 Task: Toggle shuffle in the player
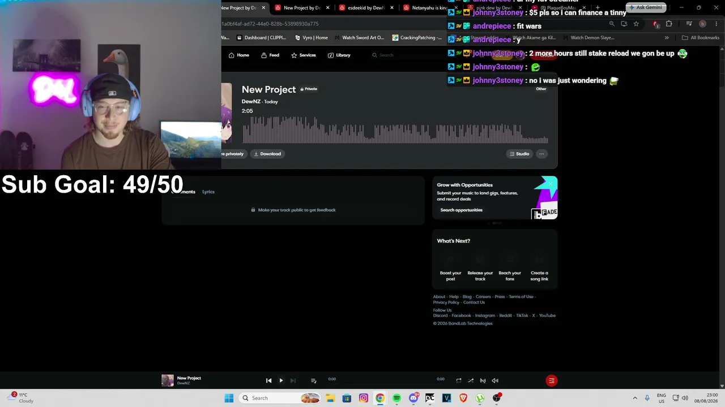click(x=471, y=380)
